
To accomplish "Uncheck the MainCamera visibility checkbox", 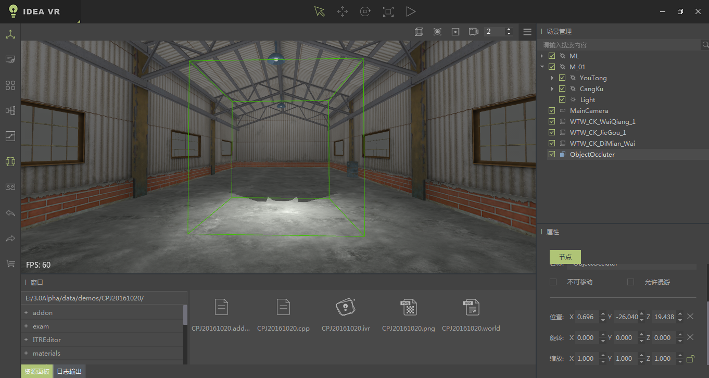I will [x=552, y=111].
